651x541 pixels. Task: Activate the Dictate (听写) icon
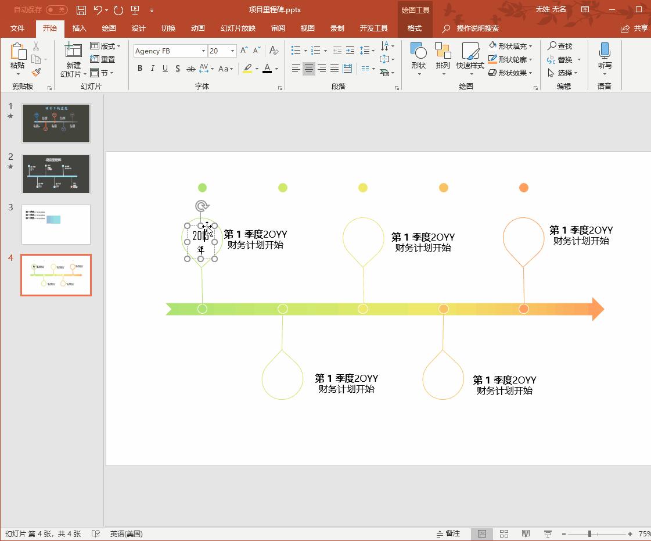coord(605,55)
